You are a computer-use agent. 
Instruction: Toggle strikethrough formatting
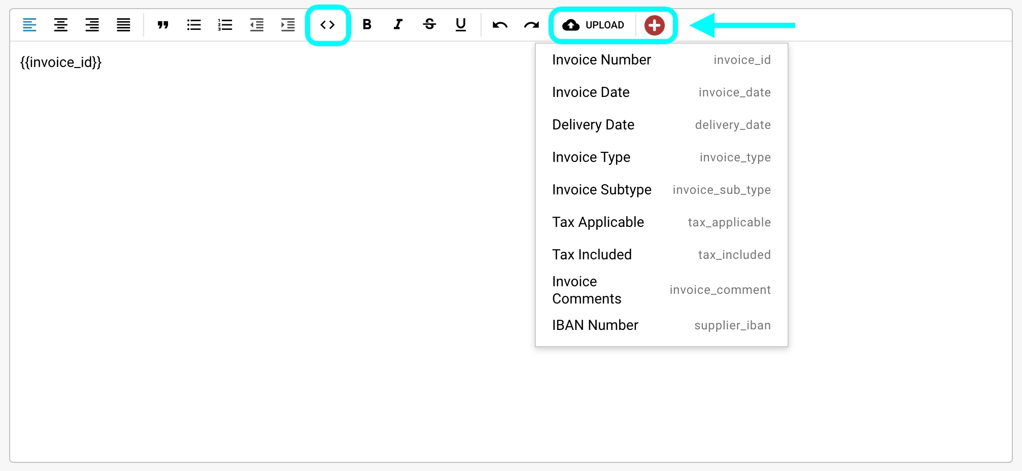(x=429, y=24)
